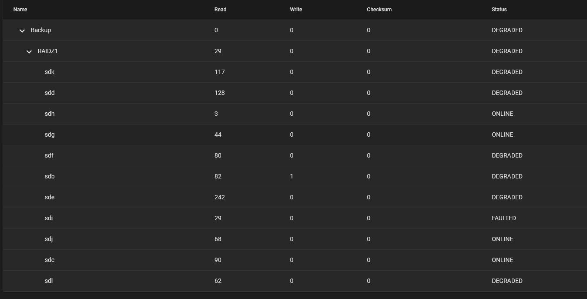This screenshot has width=587, height=299.
Task: Select the sde disk entry
Action: 295,198
